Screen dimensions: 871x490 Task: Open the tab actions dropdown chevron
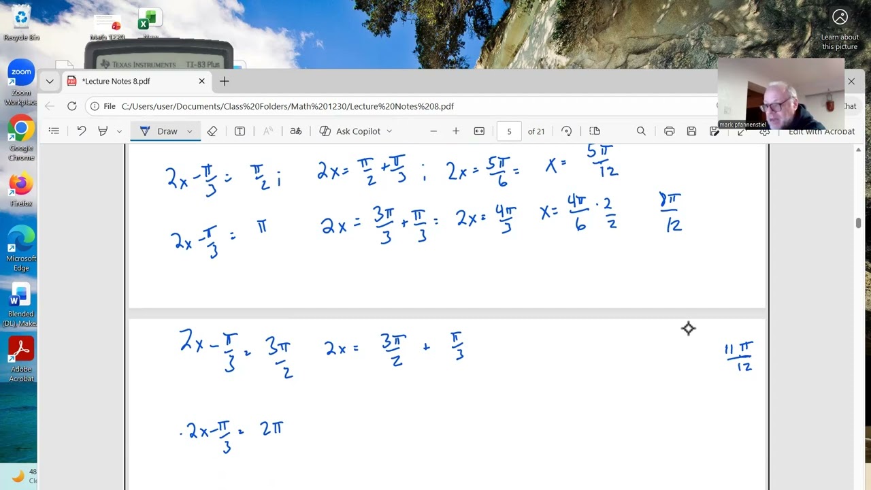click(50, 81)
